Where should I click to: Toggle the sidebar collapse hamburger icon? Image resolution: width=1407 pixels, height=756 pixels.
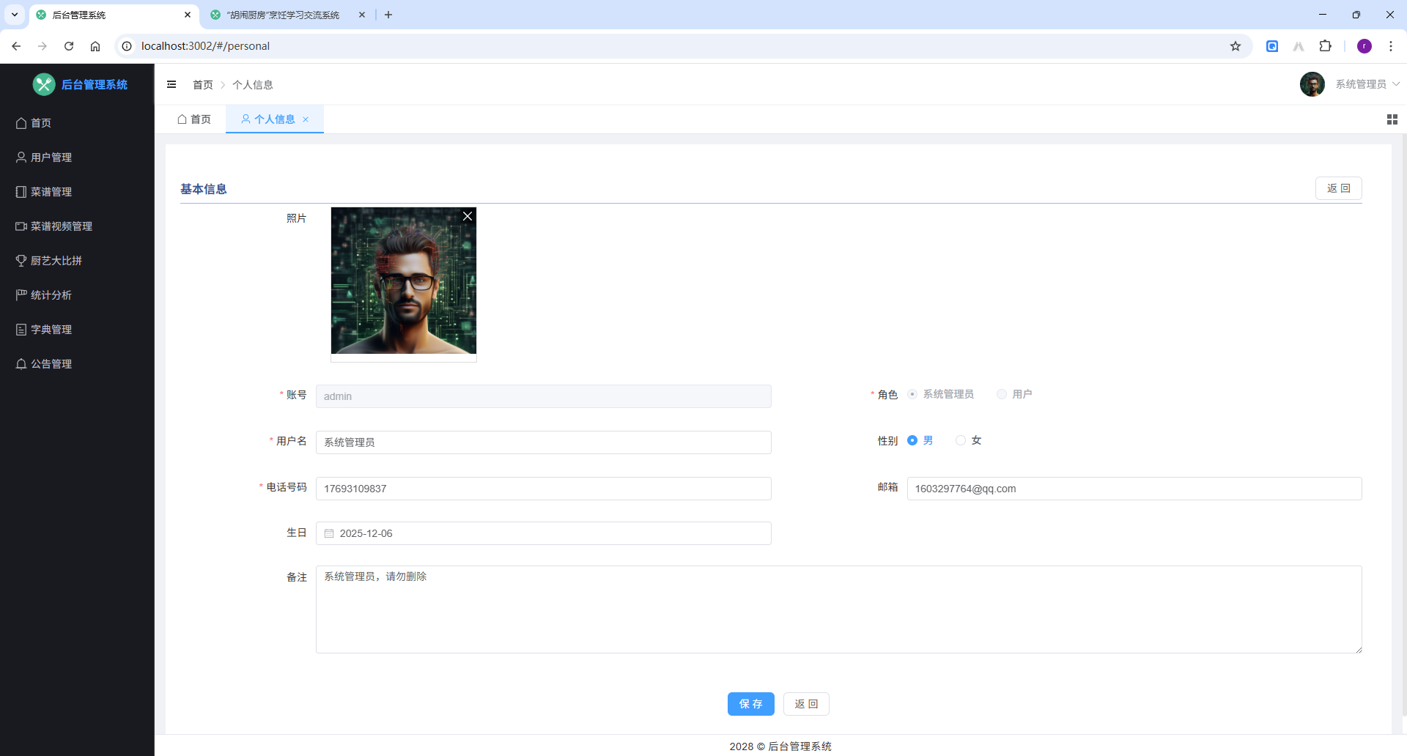(x=171, y=84)
